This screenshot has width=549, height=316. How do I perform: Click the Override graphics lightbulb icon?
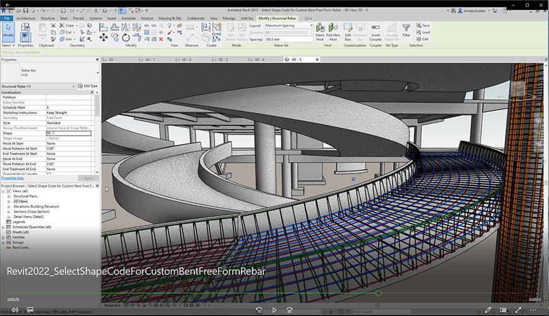pyautogui.click(x=170, y=26)
